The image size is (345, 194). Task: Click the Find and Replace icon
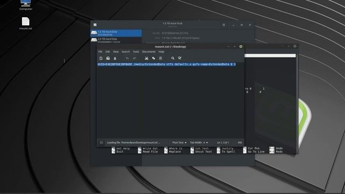click(x=180, y=58)
